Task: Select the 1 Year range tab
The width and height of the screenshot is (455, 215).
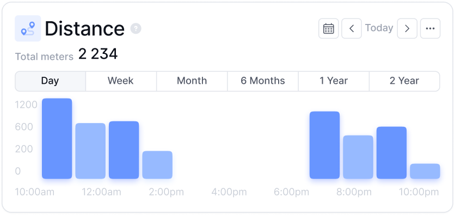Action: (x=334, y=81)
